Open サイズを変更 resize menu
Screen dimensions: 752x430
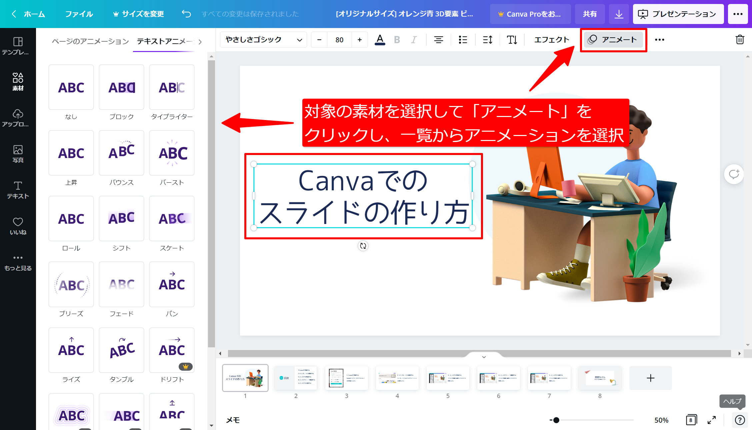138,14
